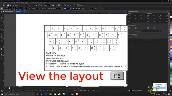Click the Options gear icon in the toolbar
172x96 pixels.
[75, 5]
